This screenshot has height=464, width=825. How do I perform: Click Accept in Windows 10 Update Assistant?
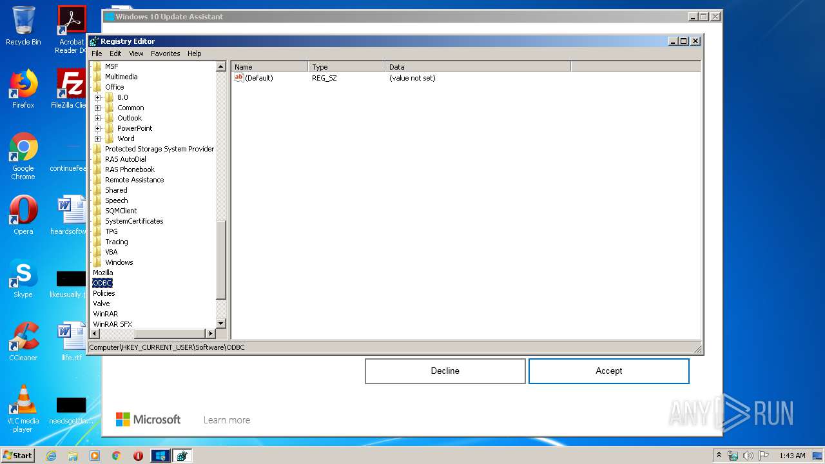609,371
